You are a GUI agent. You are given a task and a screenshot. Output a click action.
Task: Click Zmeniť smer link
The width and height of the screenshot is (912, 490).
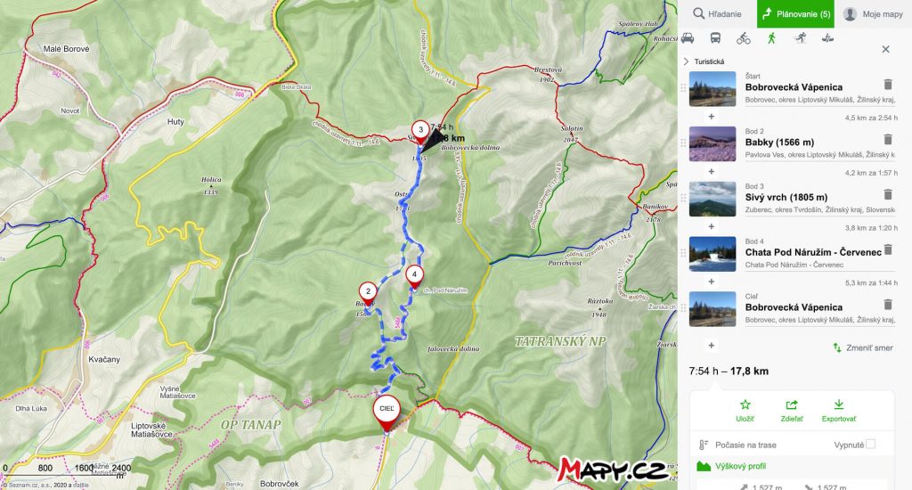click(863, 348)
